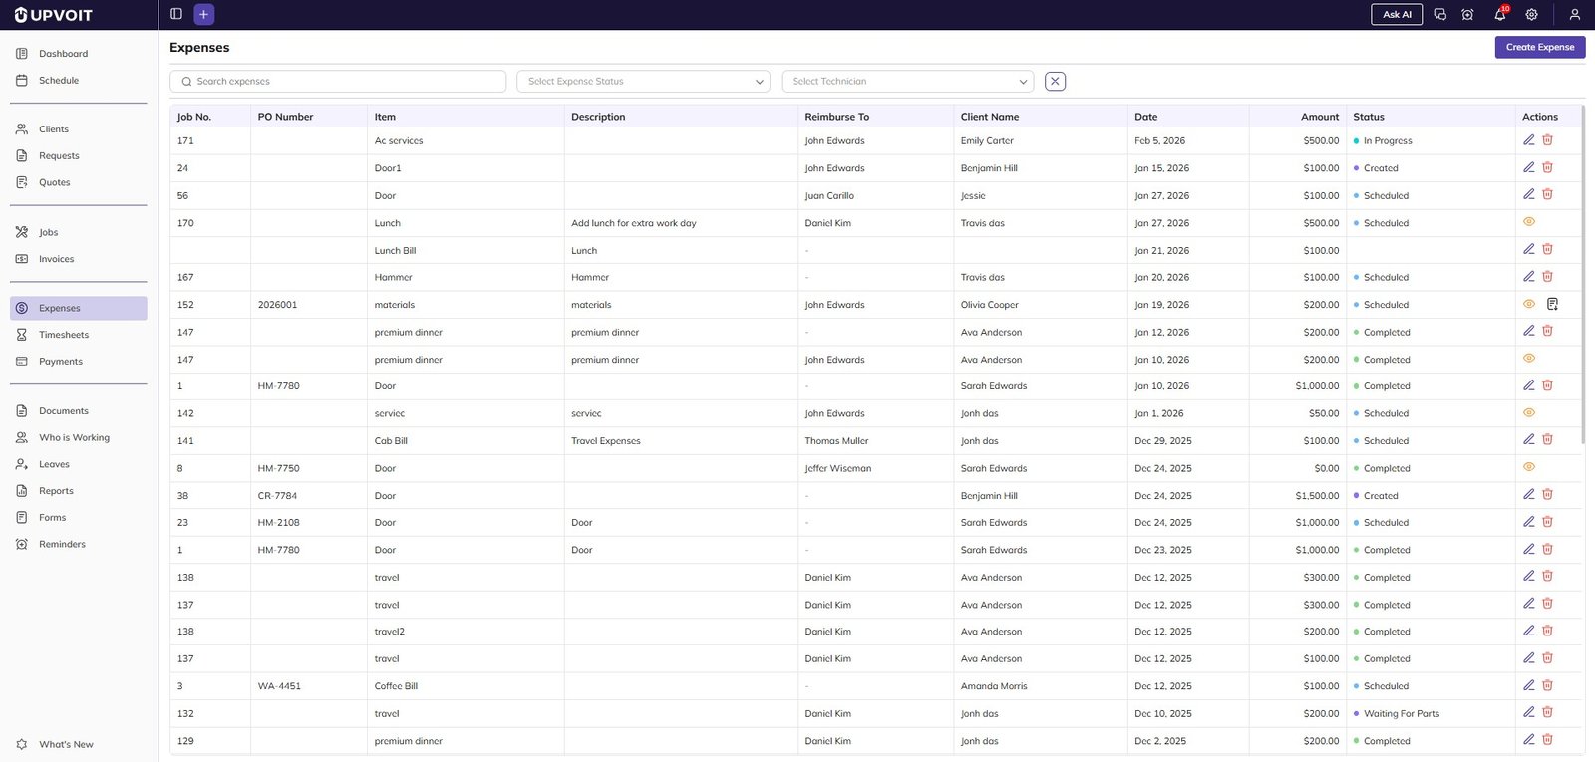The width and height of the screenshot is (1595, 762).
Task: Delete the Coffee Bill expense
Action: [x=1547, y=685]
